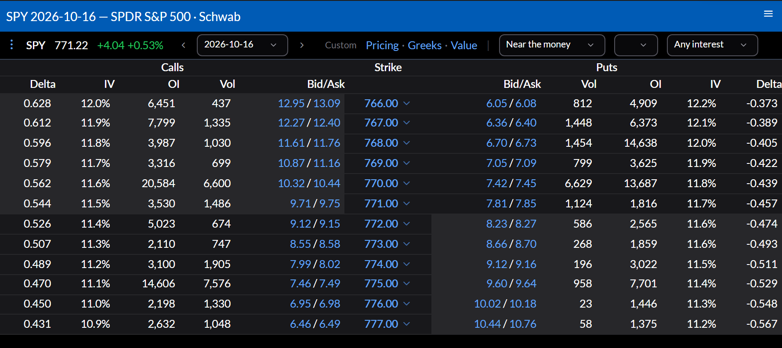The width and height of the screenshot is (782, 348).
Task: Click put open interest 14,638
Action: click(641, 143)
